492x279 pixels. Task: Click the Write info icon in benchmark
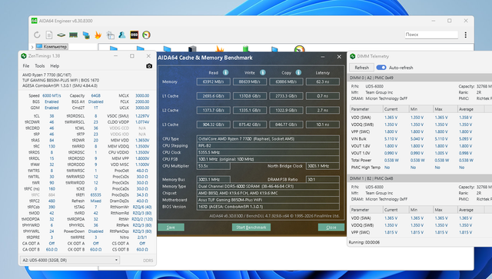point(263,72)
